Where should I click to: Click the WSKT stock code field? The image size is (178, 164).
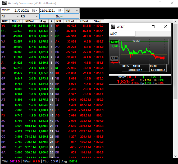[x=7, y=10]
